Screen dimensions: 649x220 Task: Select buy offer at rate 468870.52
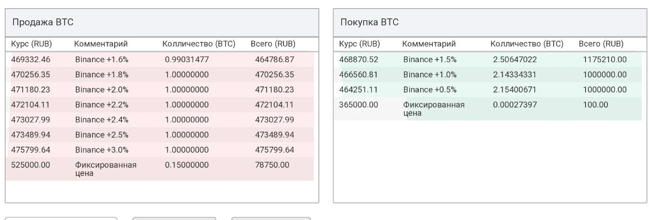488,60
